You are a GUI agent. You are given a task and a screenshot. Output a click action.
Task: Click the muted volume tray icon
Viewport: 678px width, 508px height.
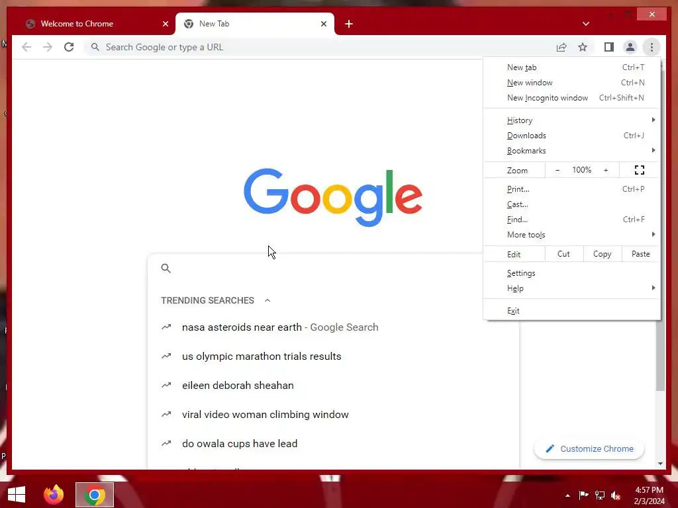(x=616, y=495)
